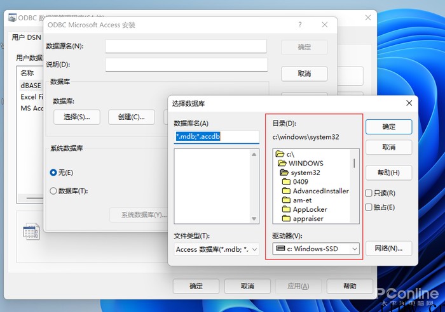This screenshot has width=445, height=312.
Task: Click the ODBC administrator title bar icon
Action: (12, 18)
